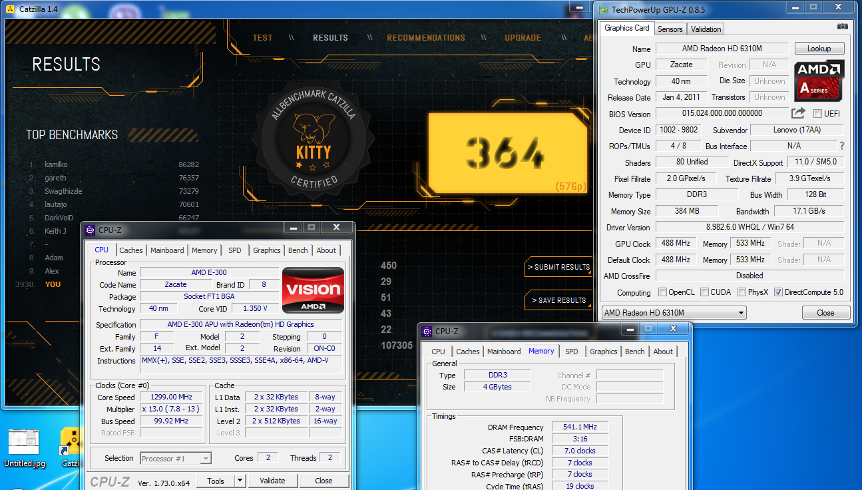Click the GPU-Z title bar app icon
Image resolution: width=862 pixels, height=490 pixels.
point(604,9)
